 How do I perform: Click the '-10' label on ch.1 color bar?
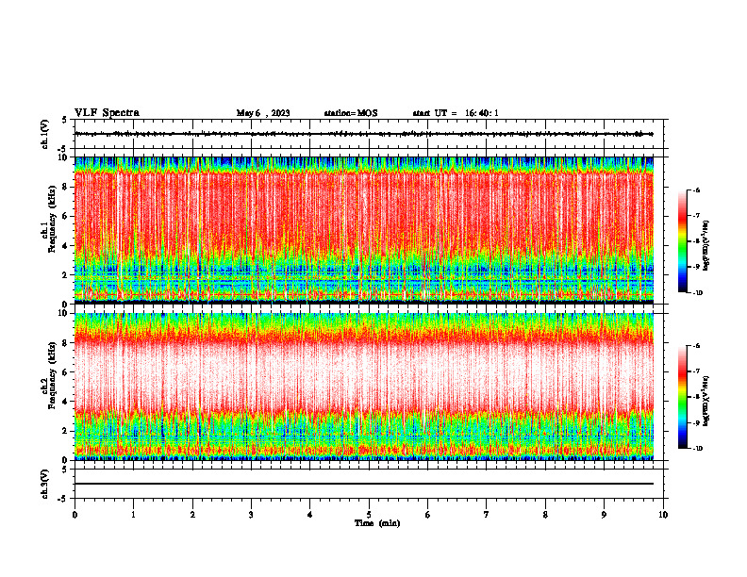pyautogui.click(x=697, y=293)
